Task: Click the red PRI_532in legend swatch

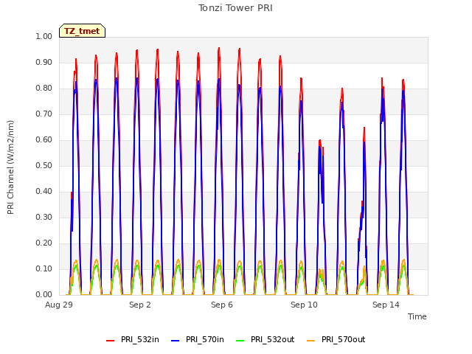Action: [111, 341]
